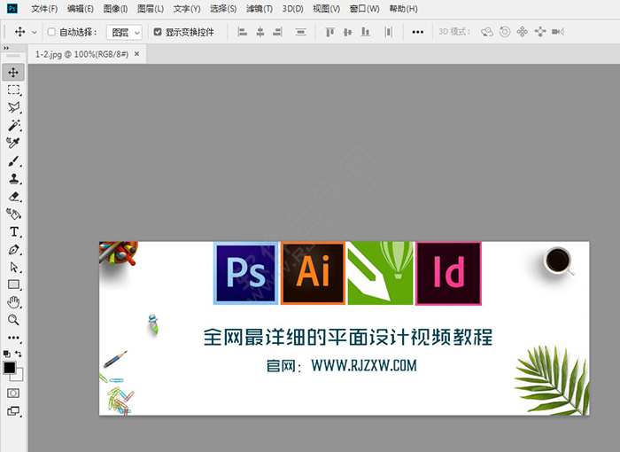Click the Ai logo in canvas image
Viewport: 620px width, 452px height.
(313, 273)
